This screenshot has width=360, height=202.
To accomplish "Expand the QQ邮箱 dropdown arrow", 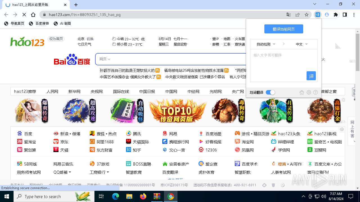I will pos(70,172).
